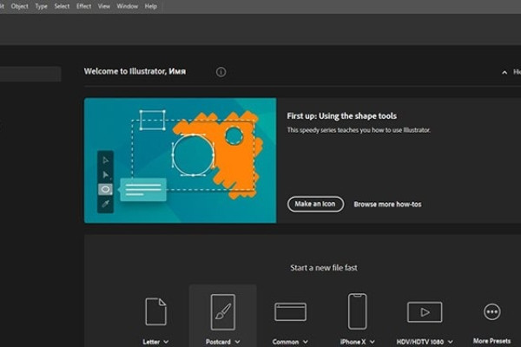
Task: Open the Common preset dropdown arrow
Action: click(306, 342)
